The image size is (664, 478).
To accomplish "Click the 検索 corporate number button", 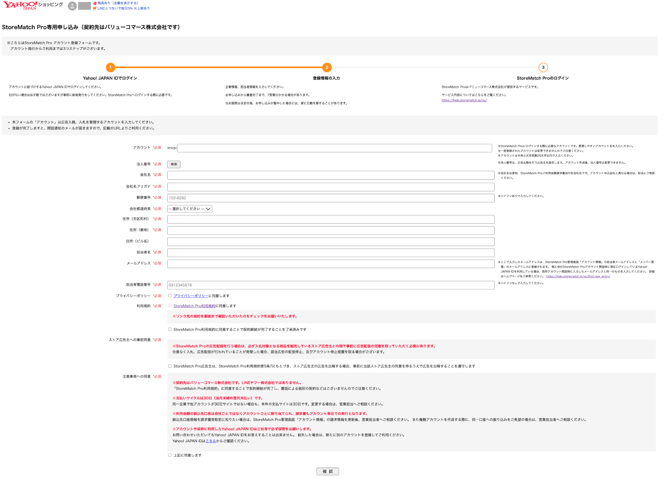I will tap(174, 164).
